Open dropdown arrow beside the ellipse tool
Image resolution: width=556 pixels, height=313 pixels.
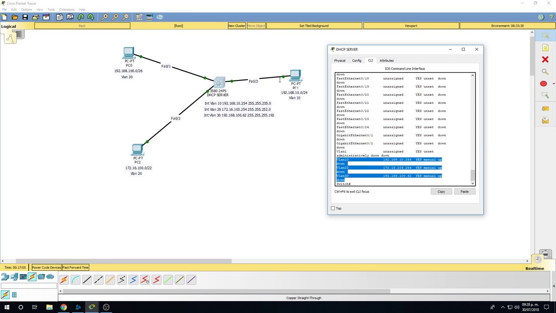[553, 83]
